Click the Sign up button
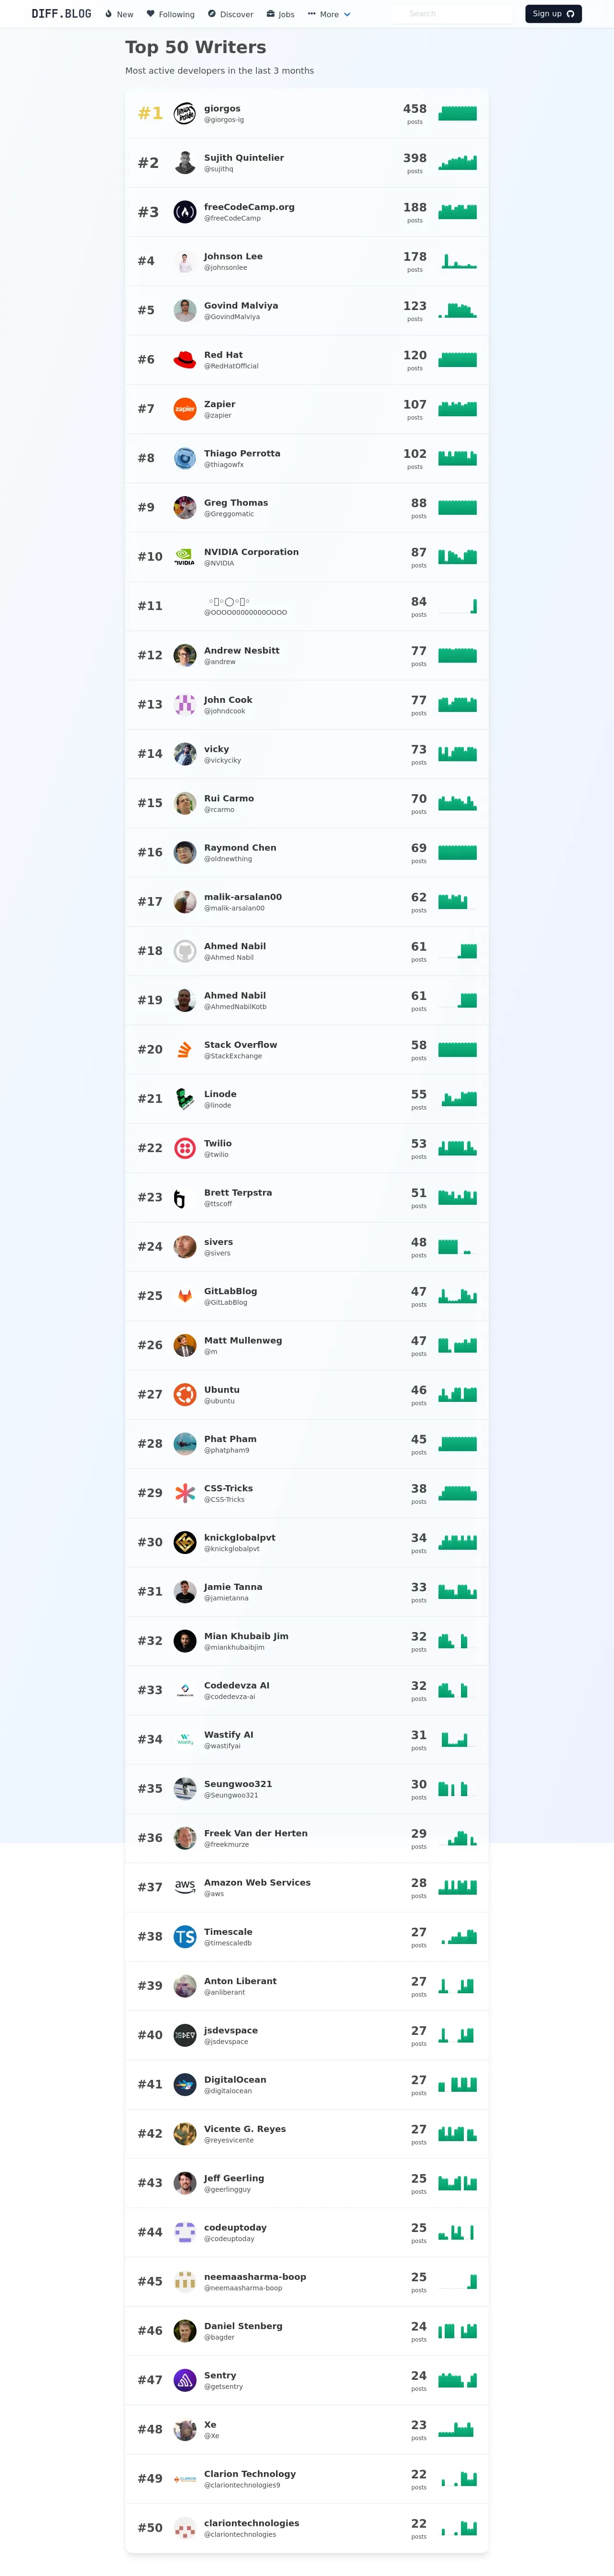Screen dimensions: 614x2576 click(x=553, y=14)
